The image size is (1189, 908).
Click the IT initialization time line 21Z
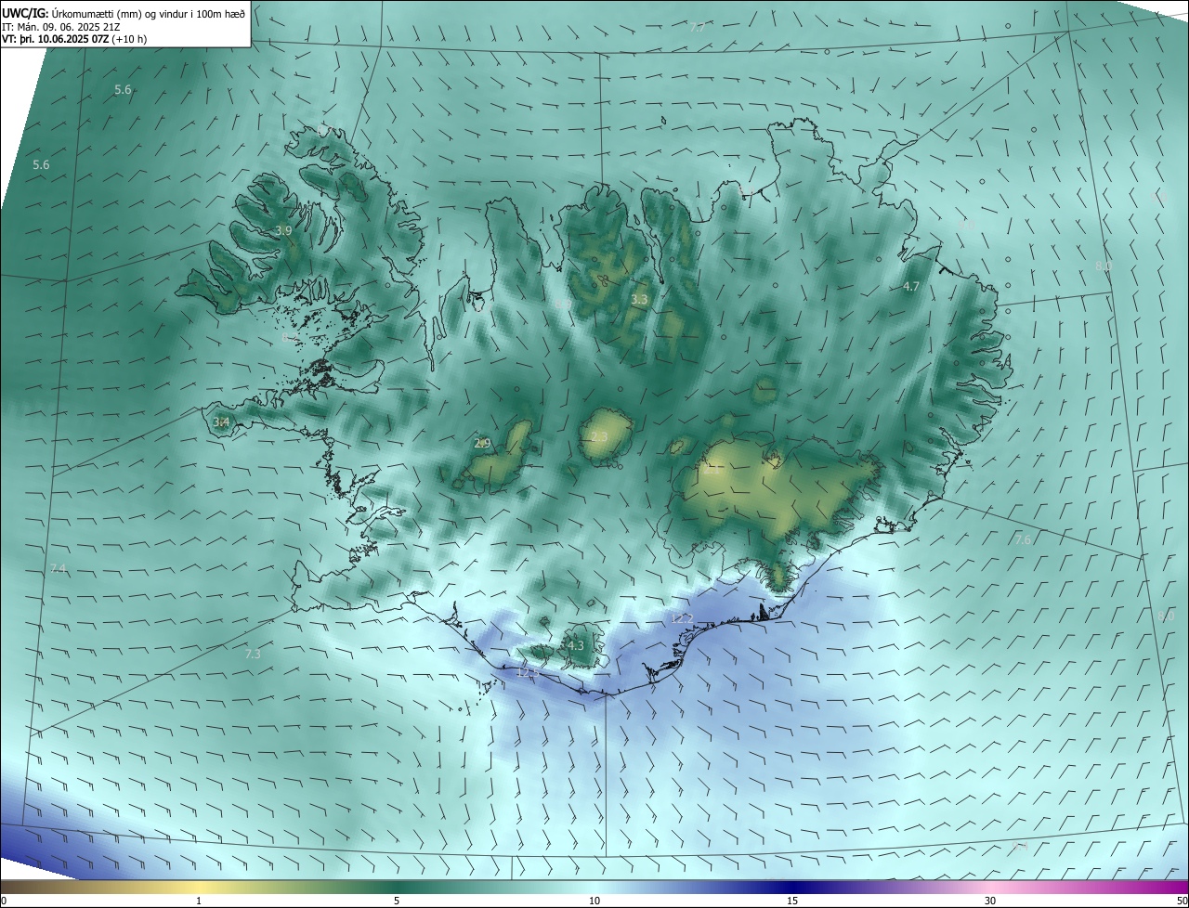pos(76,27)
